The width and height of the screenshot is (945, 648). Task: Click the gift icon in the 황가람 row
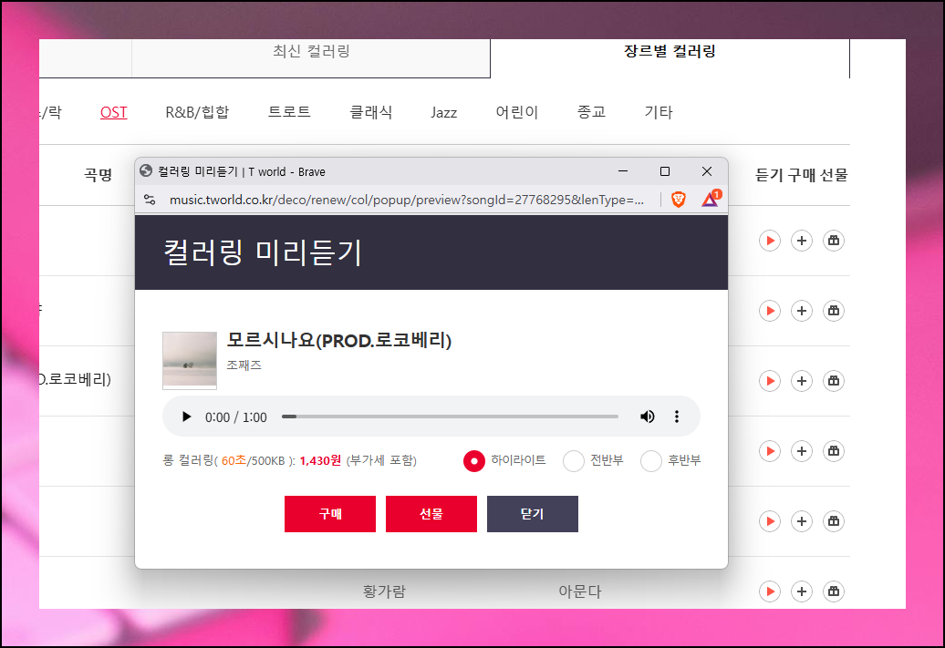click(834, 591)
